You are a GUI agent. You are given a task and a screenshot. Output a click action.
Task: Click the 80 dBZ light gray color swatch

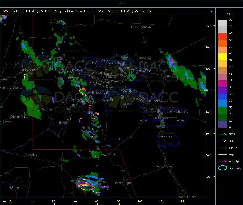222,23
